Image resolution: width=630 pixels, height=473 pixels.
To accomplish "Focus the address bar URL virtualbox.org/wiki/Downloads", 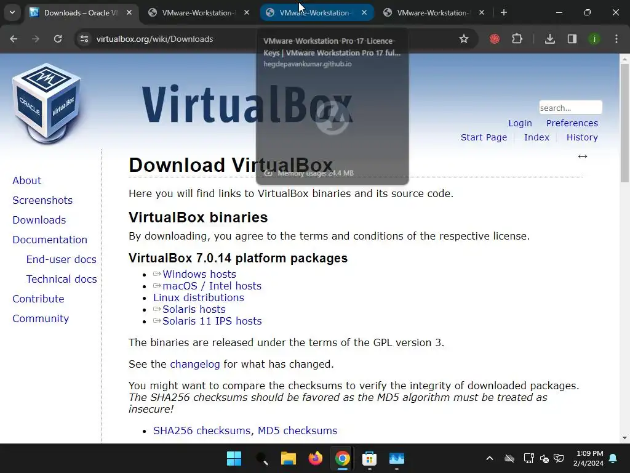I will [x=154, y=39].
